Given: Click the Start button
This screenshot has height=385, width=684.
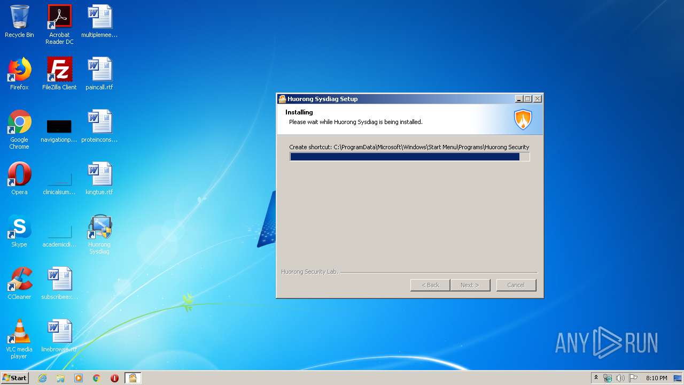Looking at the screenshot, I should coord(15,378).
